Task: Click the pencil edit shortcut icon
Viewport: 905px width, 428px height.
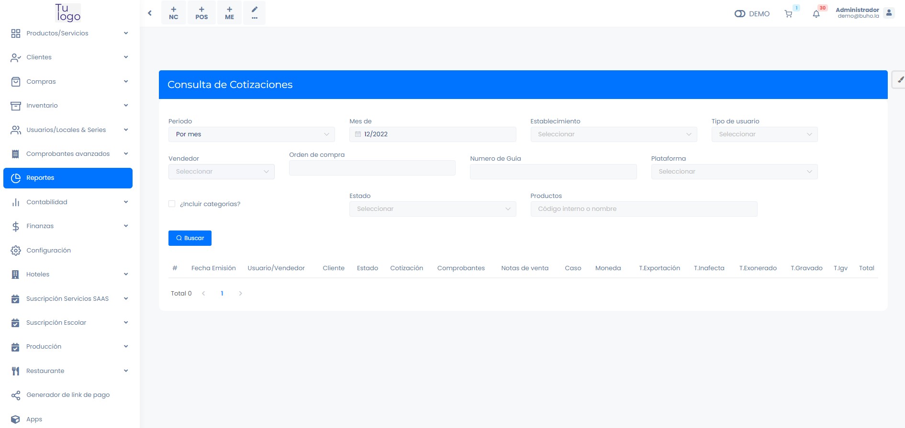Action: coord(254,13)
